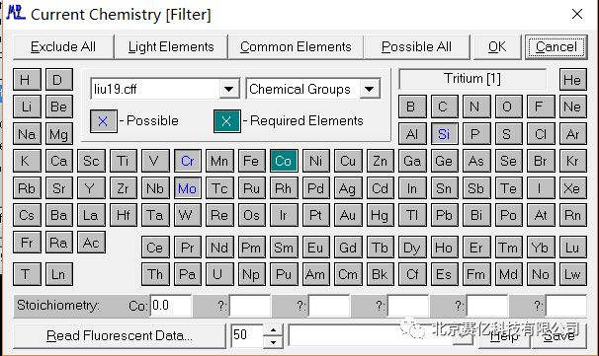Toggle the Mo element button

coord(187,188)
